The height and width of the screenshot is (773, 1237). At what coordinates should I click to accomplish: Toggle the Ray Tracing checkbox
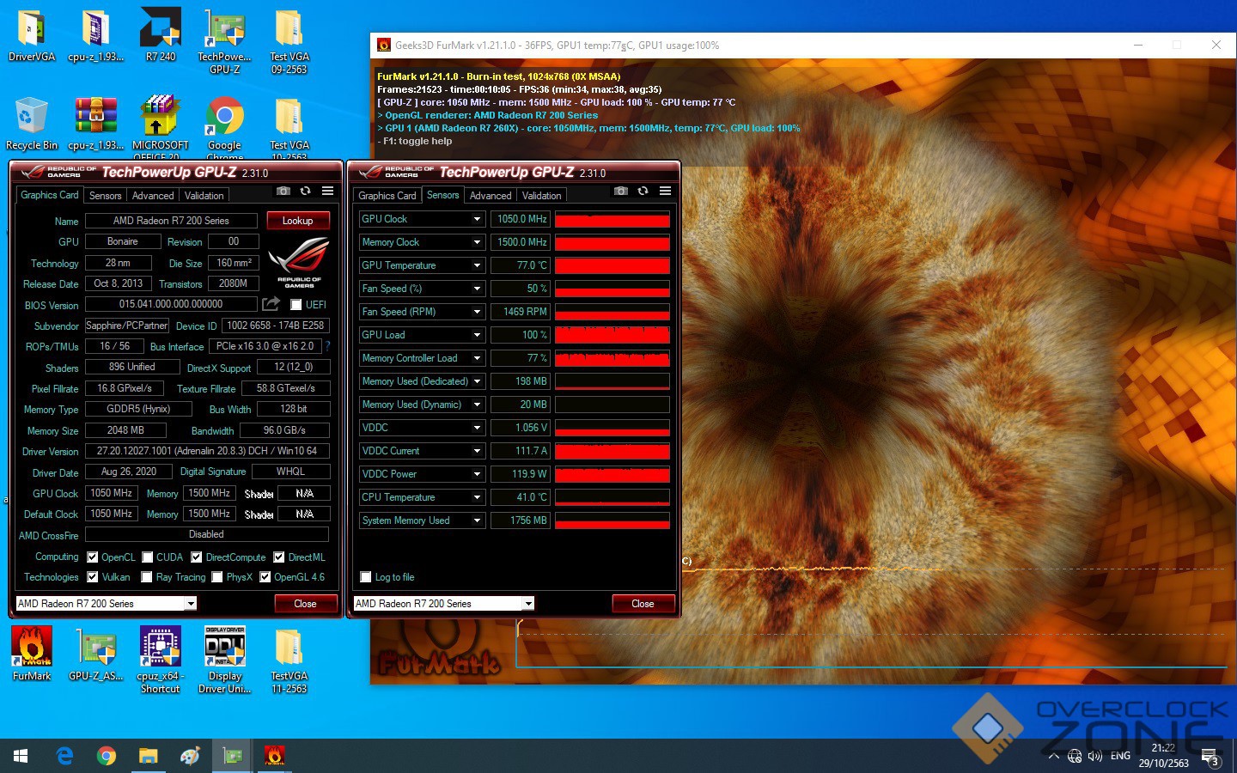pos(147,577)
